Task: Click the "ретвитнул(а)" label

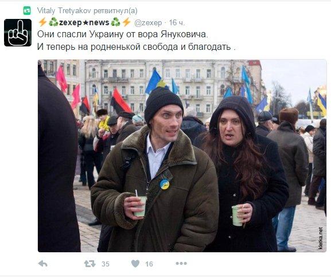Action: tap(115, 10)
